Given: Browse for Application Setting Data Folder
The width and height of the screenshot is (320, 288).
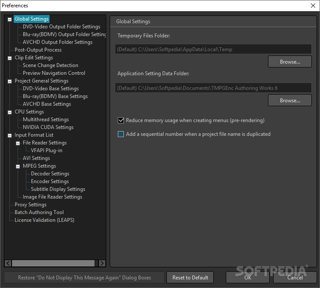Looking at the screenshot, I should (x=290, y=100).
